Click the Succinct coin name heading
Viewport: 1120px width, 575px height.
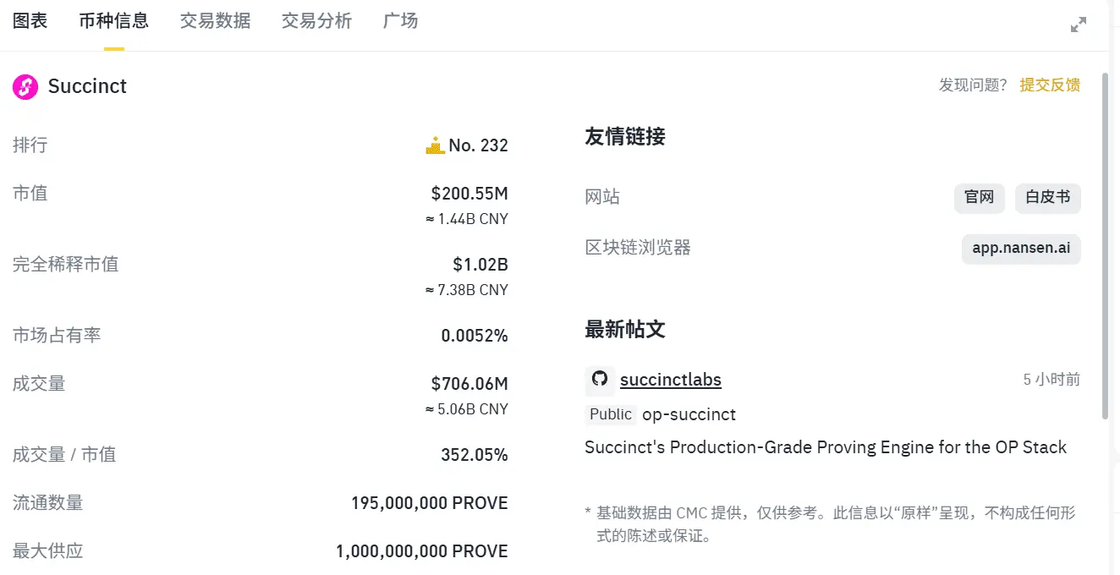[87, 86]
